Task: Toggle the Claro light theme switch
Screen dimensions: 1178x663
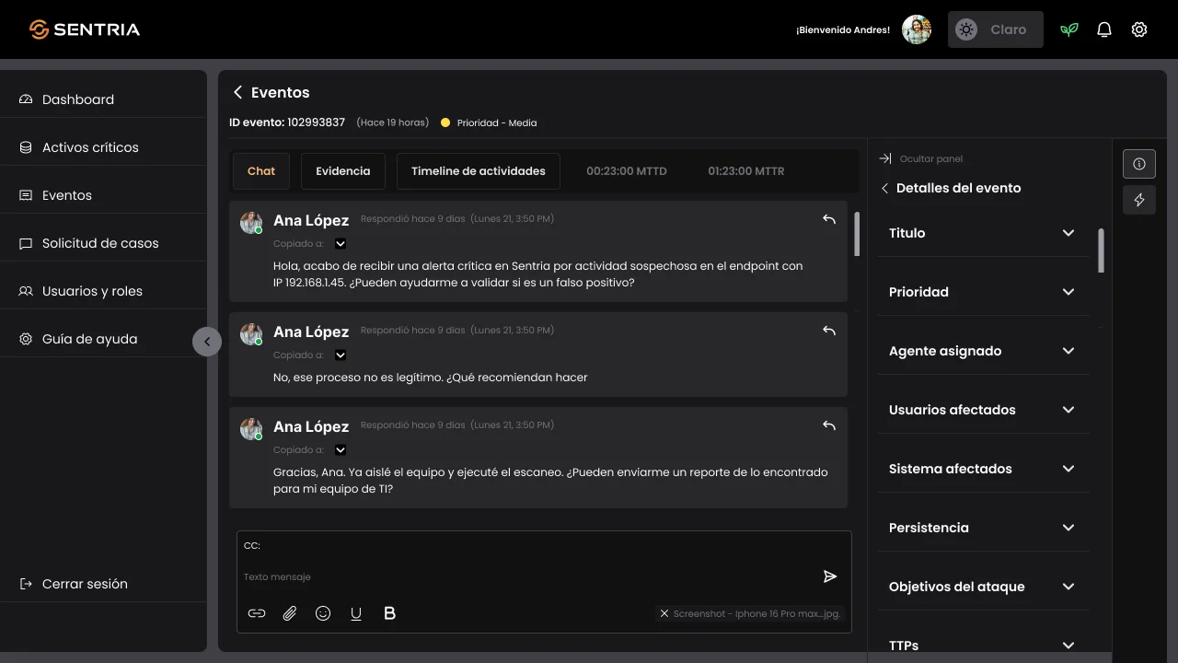Action: [x=996, y=29]
